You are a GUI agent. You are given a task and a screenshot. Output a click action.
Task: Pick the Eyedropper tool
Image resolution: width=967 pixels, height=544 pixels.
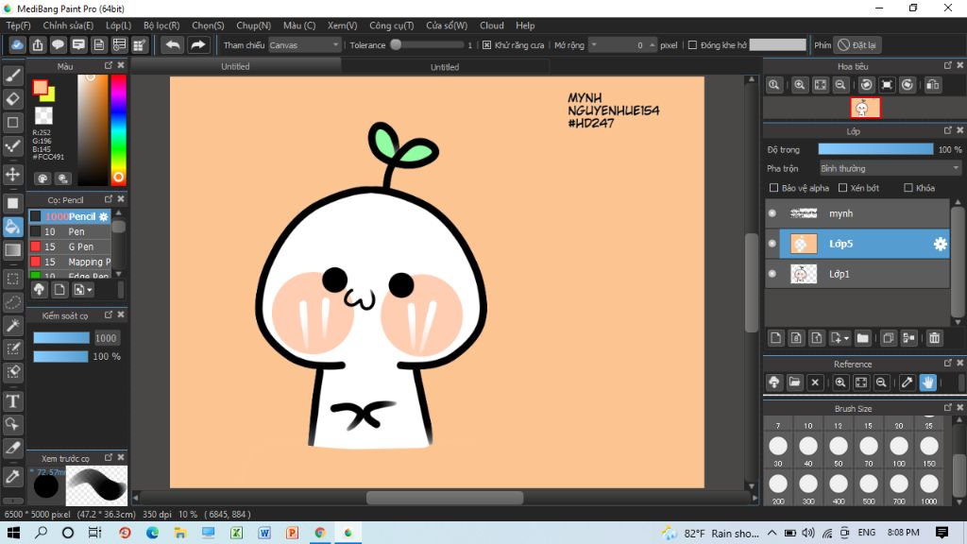13,475
